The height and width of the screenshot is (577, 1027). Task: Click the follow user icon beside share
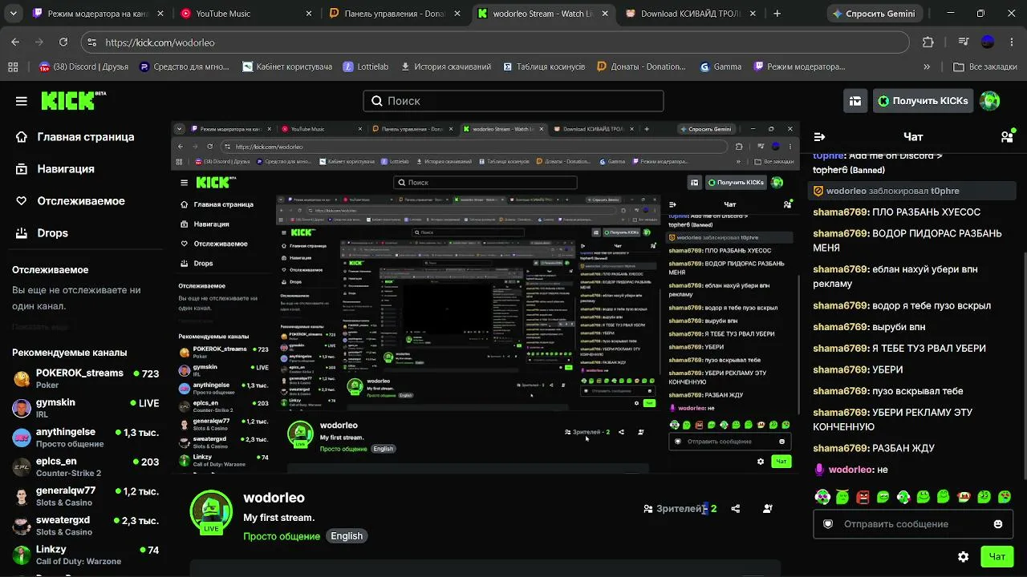tap(768, 508)
